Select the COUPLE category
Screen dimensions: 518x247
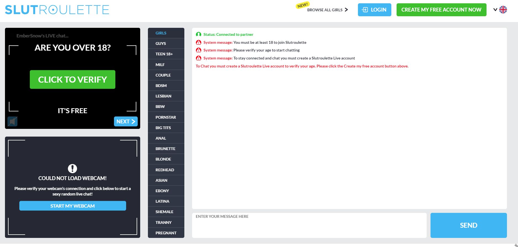coord(166,75)
